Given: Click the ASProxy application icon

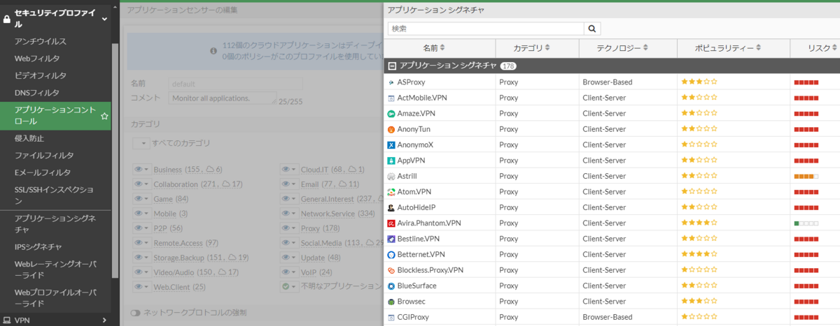Looking at the screenshot, I should point(391,82).
